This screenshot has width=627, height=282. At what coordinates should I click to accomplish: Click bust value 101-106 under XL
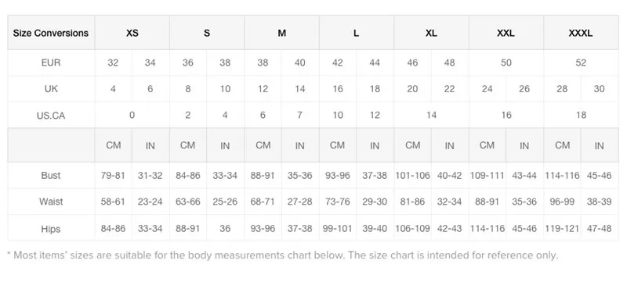[413, 175]
